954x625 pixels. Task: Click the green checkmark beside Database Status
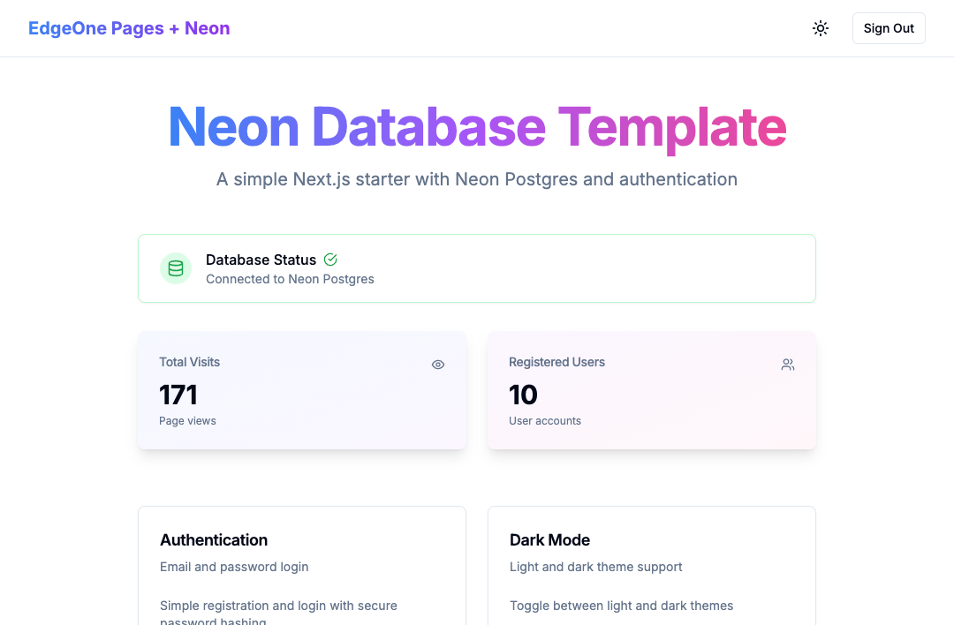pos(330,260)
